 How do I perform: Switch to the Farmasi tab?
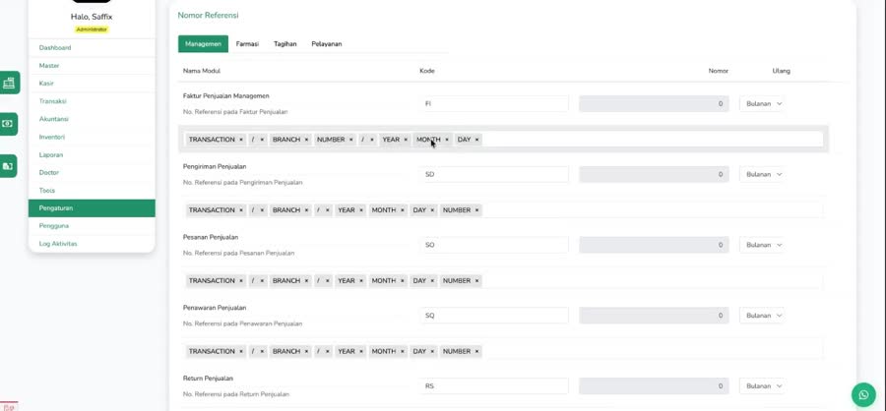247,44
